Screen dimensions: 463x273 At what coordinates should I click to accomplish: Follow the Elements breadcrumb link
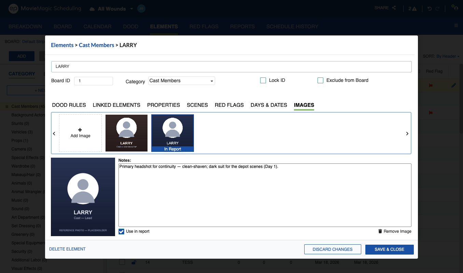click(62, 45)
